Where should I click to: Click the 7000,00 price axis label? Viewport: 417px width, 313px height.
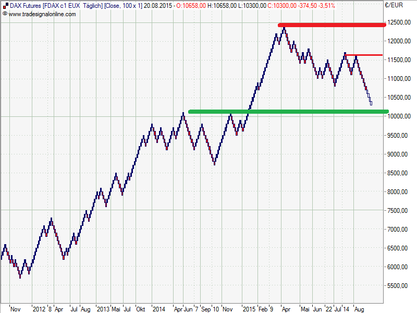(x=398, y=230)
